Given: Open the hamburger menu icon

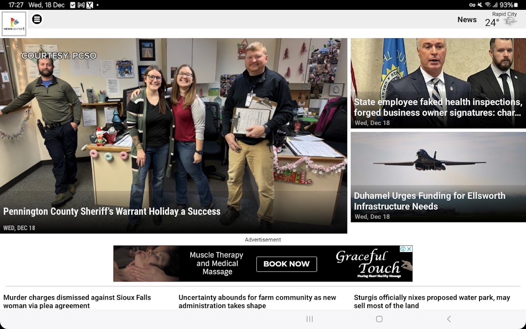Looking at the screenshot, I should click(37, 19).
